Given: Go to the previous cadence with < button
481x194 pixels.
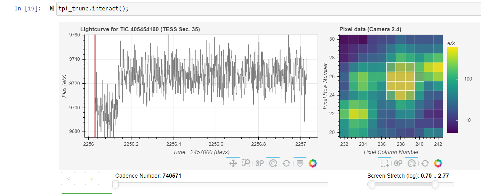Looking at the screenshot, I should 68,178.
